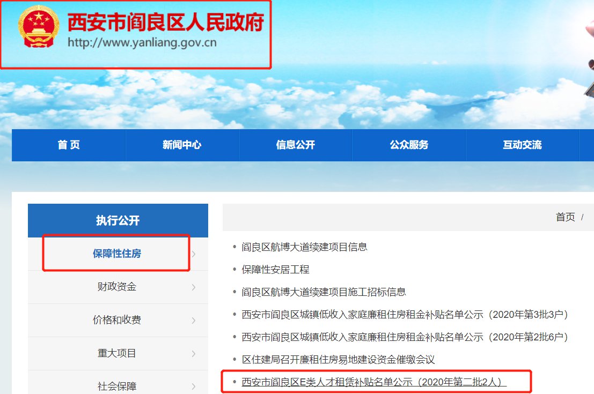Image resolution: width=594 pixels, height=394 pixels.
Task: Open the 新闻中心 navigation tab
Action: [182, 145]
